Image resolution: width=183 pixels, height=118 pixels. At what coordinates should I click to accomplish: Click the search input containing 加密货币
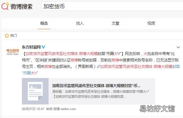point(112,6)
